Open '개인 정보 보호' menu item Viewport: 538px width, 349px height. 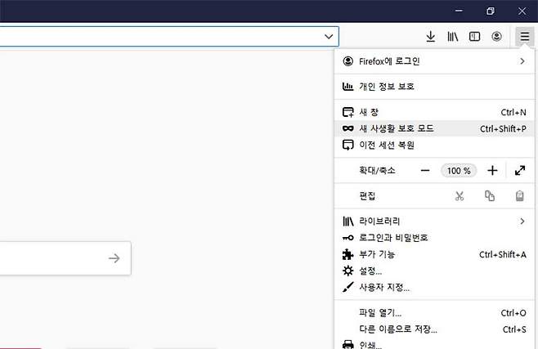click(434, 87)
